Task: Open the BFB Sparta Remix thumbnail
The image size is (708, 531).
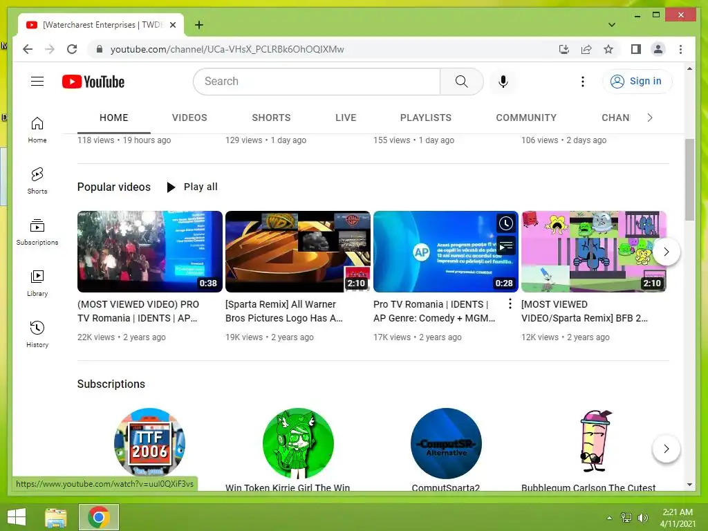Action: [x=594, y=252]
